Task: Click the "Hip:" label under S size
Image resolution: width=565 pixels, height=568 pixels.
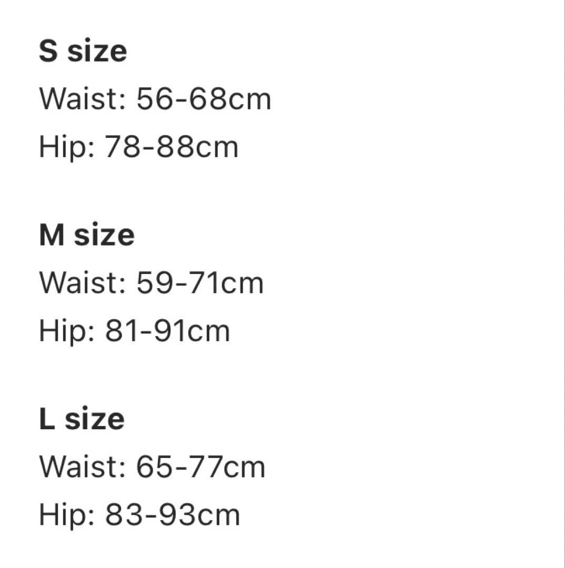Action: click(x=66, y=147)
